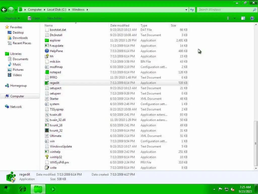Click the Forward navigation arrow

click(11, 10)
